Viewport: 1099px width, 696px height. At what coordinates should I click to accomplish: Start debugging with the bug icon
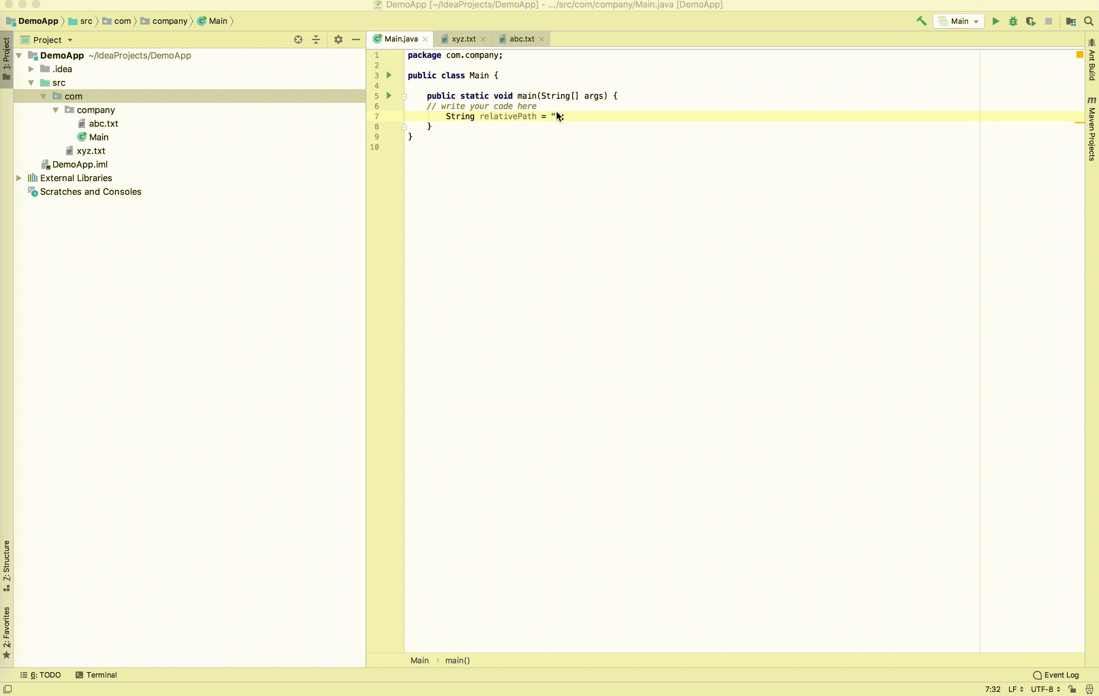tap(1013, 21)
